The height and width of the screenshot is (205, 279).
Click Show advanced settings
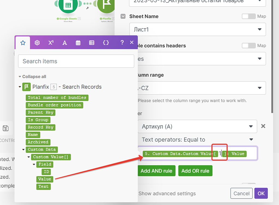[x=167, y=194]
